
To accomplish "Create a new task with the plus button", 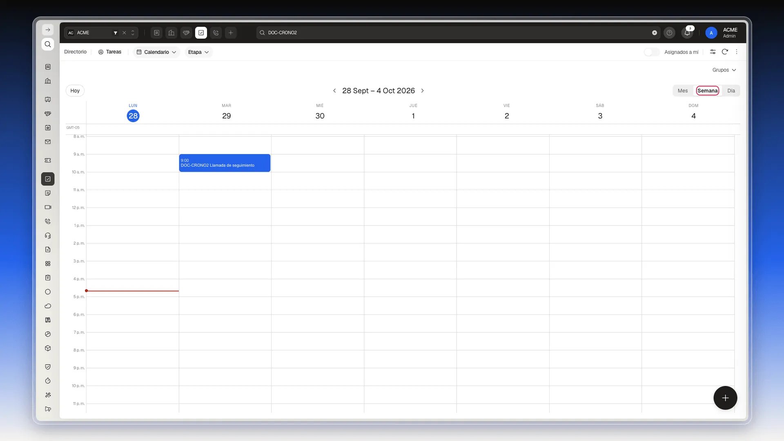I will pyautogui.click(x=725, y=398).
